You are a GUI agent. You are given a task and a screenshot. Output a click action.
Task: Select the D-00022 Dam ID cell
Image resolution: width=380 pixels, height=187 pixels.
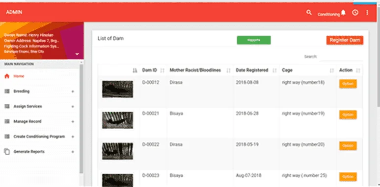[x=151, y=144]
